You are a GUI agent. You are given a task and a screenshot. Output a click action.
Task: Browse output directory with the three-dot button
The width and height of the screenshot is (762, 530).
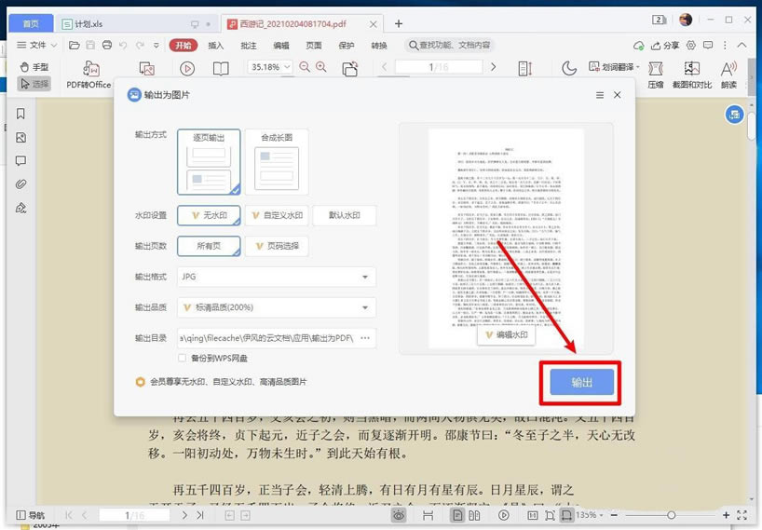click(365, 337)
